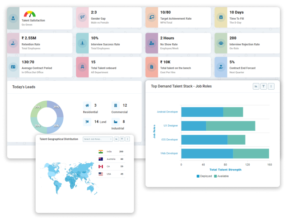Click chart icon in Talent Geographical Distribution panel
This screenshot has width=287, height=220.
coord(116,139)
